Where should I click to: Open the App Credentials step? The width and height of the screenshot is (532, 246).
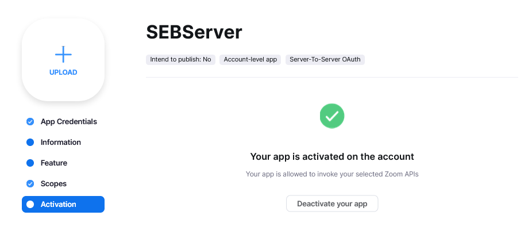[68, 122]
